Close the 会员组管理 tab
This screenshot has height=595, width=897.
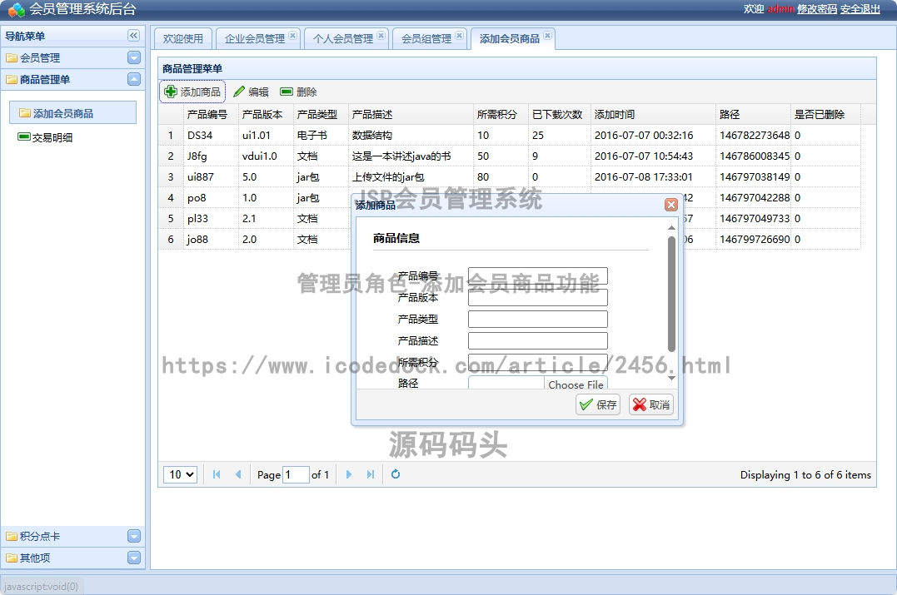click(460, 36)
